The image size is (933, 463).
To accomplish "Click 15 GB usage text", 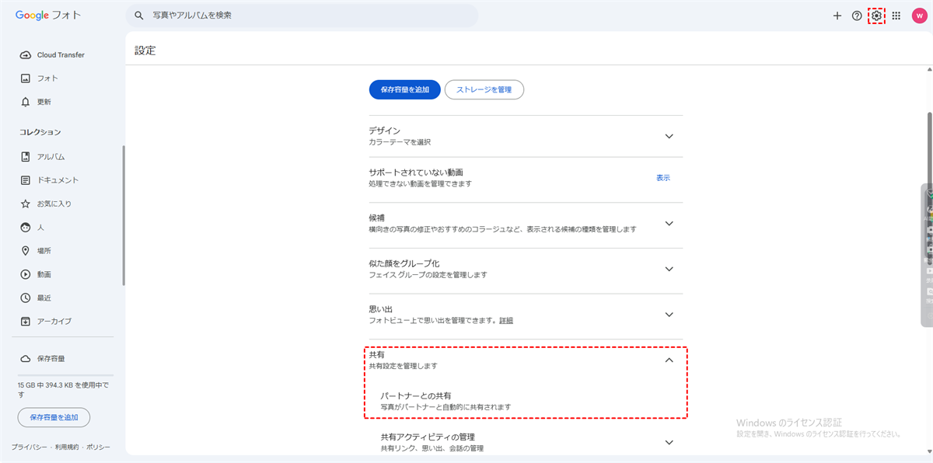I will coord(64,389).
